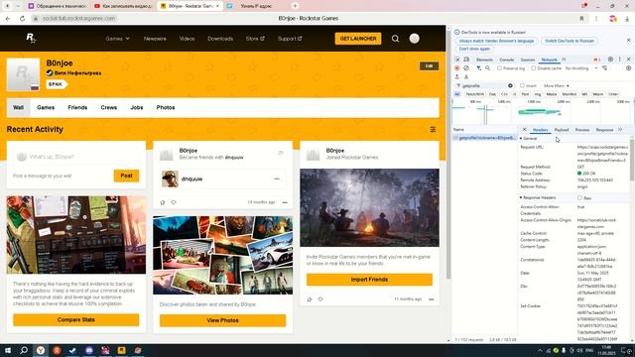Enable Disable cache checkbox
635x357 pixels.
click(534, 68)
